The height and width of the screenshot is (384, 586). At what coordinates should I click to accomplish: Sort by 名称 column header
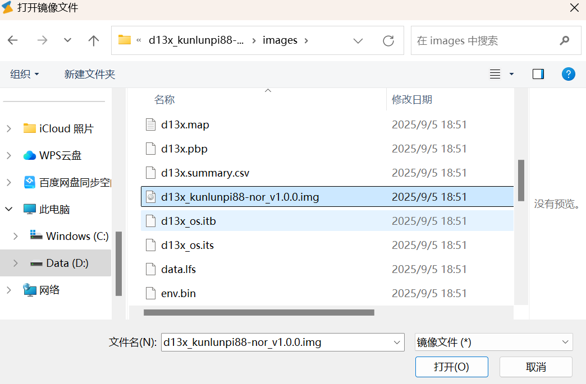pos(164,100)
